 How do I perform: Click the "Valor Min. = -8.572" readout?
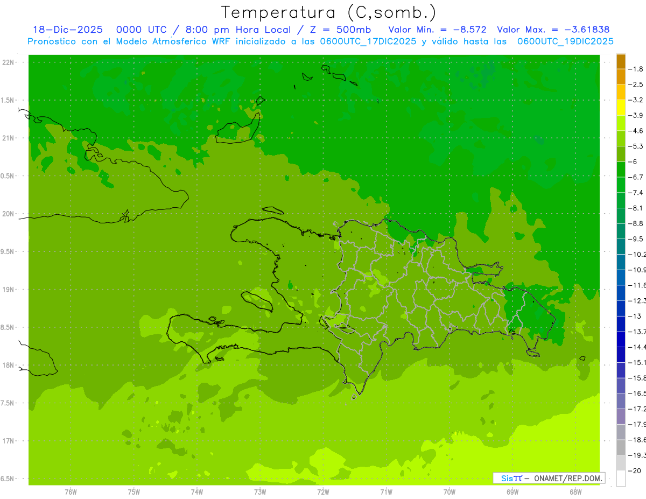[x=437, y=30]
